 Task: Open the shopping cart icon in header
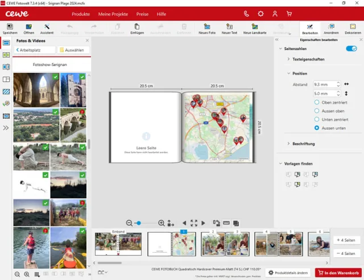291,14
